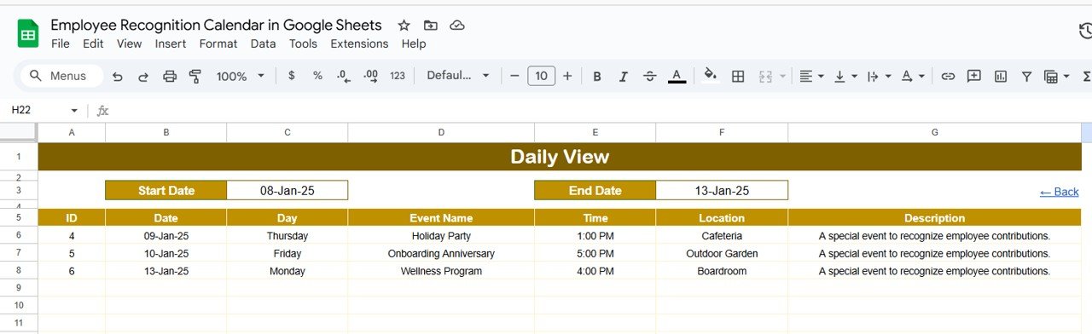Open the borders tool icon
The width and height of the screenshot is (1092, 334).
tap(739, 76)
